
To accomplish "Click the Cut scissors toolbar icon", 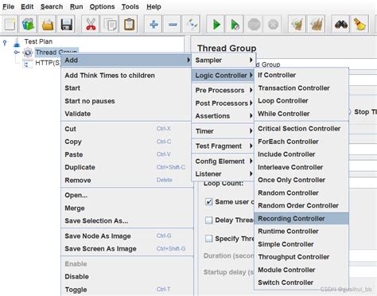I will tap(91, 25).
